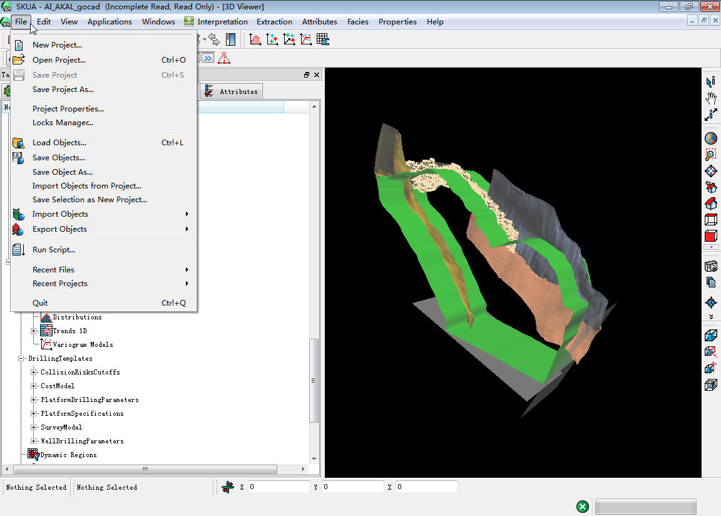Open the small dropdown under red cube
721x516 pixels.
coord(711,247)
